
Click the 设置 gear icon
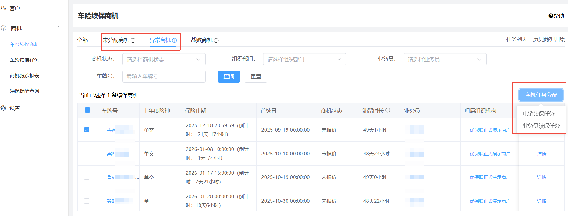point(3,108)
